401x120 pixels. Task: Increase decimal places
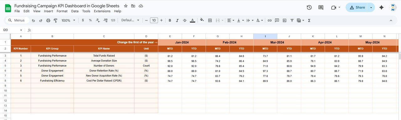105,20
